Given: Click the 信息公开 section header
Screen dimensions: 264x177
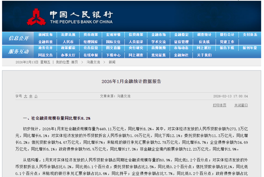Looking at the screenshot, I should (x=18, y=38).
